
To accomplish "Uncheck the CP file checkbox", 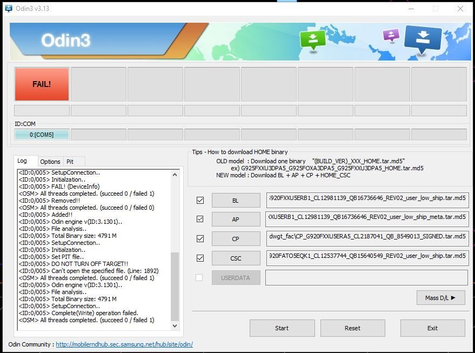I will pyautogui.click(x=200, y=239).
